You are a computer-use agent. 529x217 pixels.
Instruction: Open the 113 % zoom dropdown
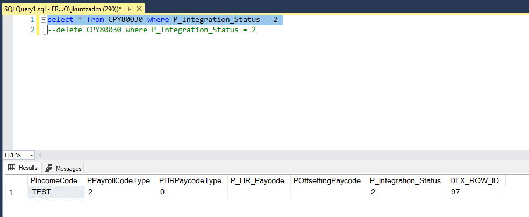32,155
